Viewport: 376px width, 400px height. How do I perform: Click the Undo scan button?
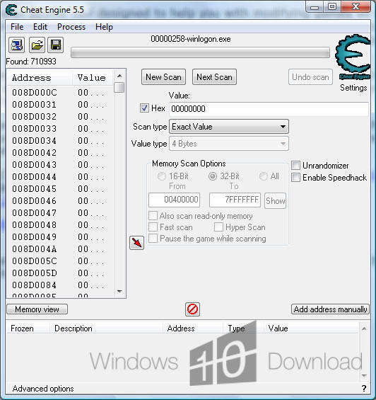click(310, 77)
